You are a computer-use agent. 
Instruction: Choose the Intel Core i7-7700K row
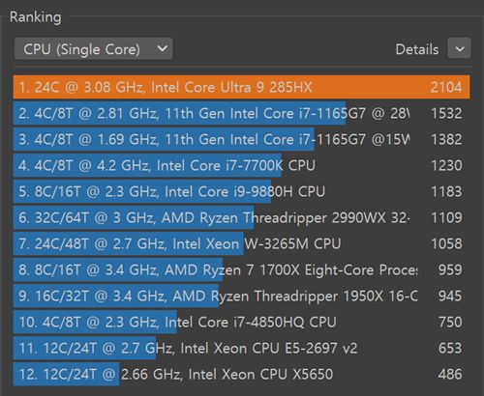tap(241, 165)
